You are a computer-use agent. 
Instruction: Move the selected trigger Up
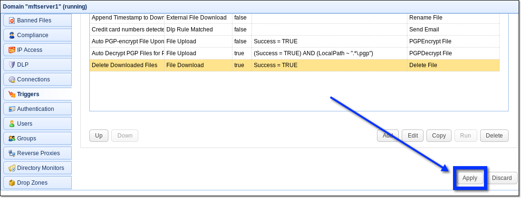click(x=99, y=136)
